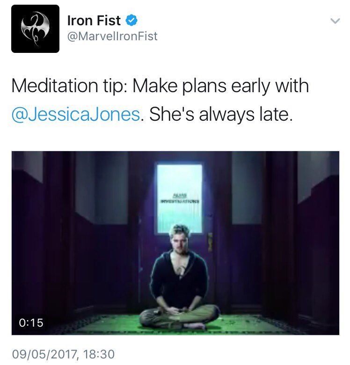
Task: Open the Iron Fist dragon logo avatar
Action: tap(36, 29)
